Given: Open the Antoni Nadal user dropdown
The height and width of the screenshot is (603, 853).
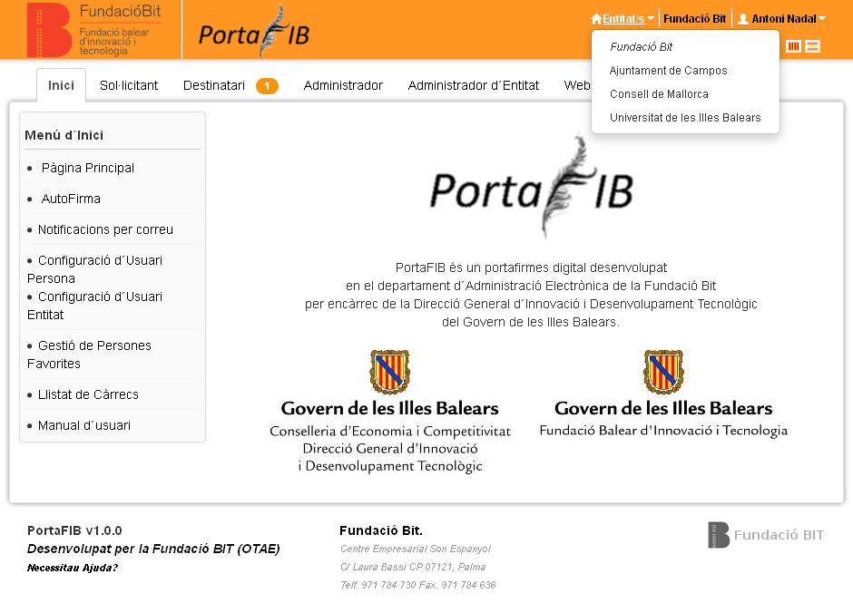Looking at the screenshot, I should [x=783, y=19].
